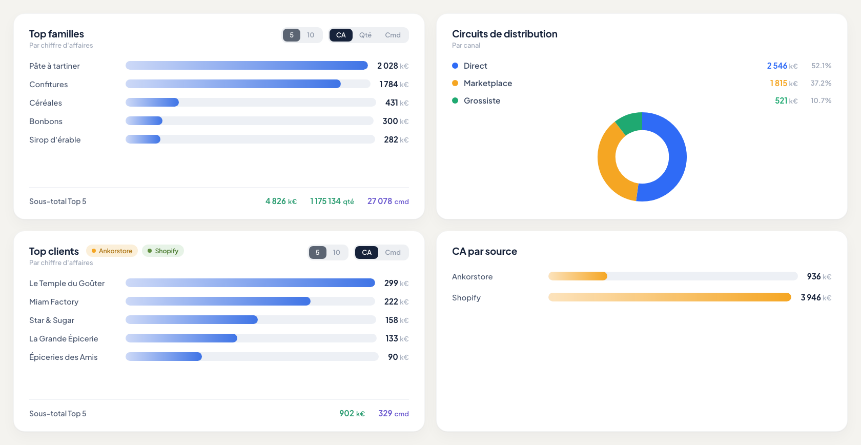Select the Céréales label

(46, 103)
